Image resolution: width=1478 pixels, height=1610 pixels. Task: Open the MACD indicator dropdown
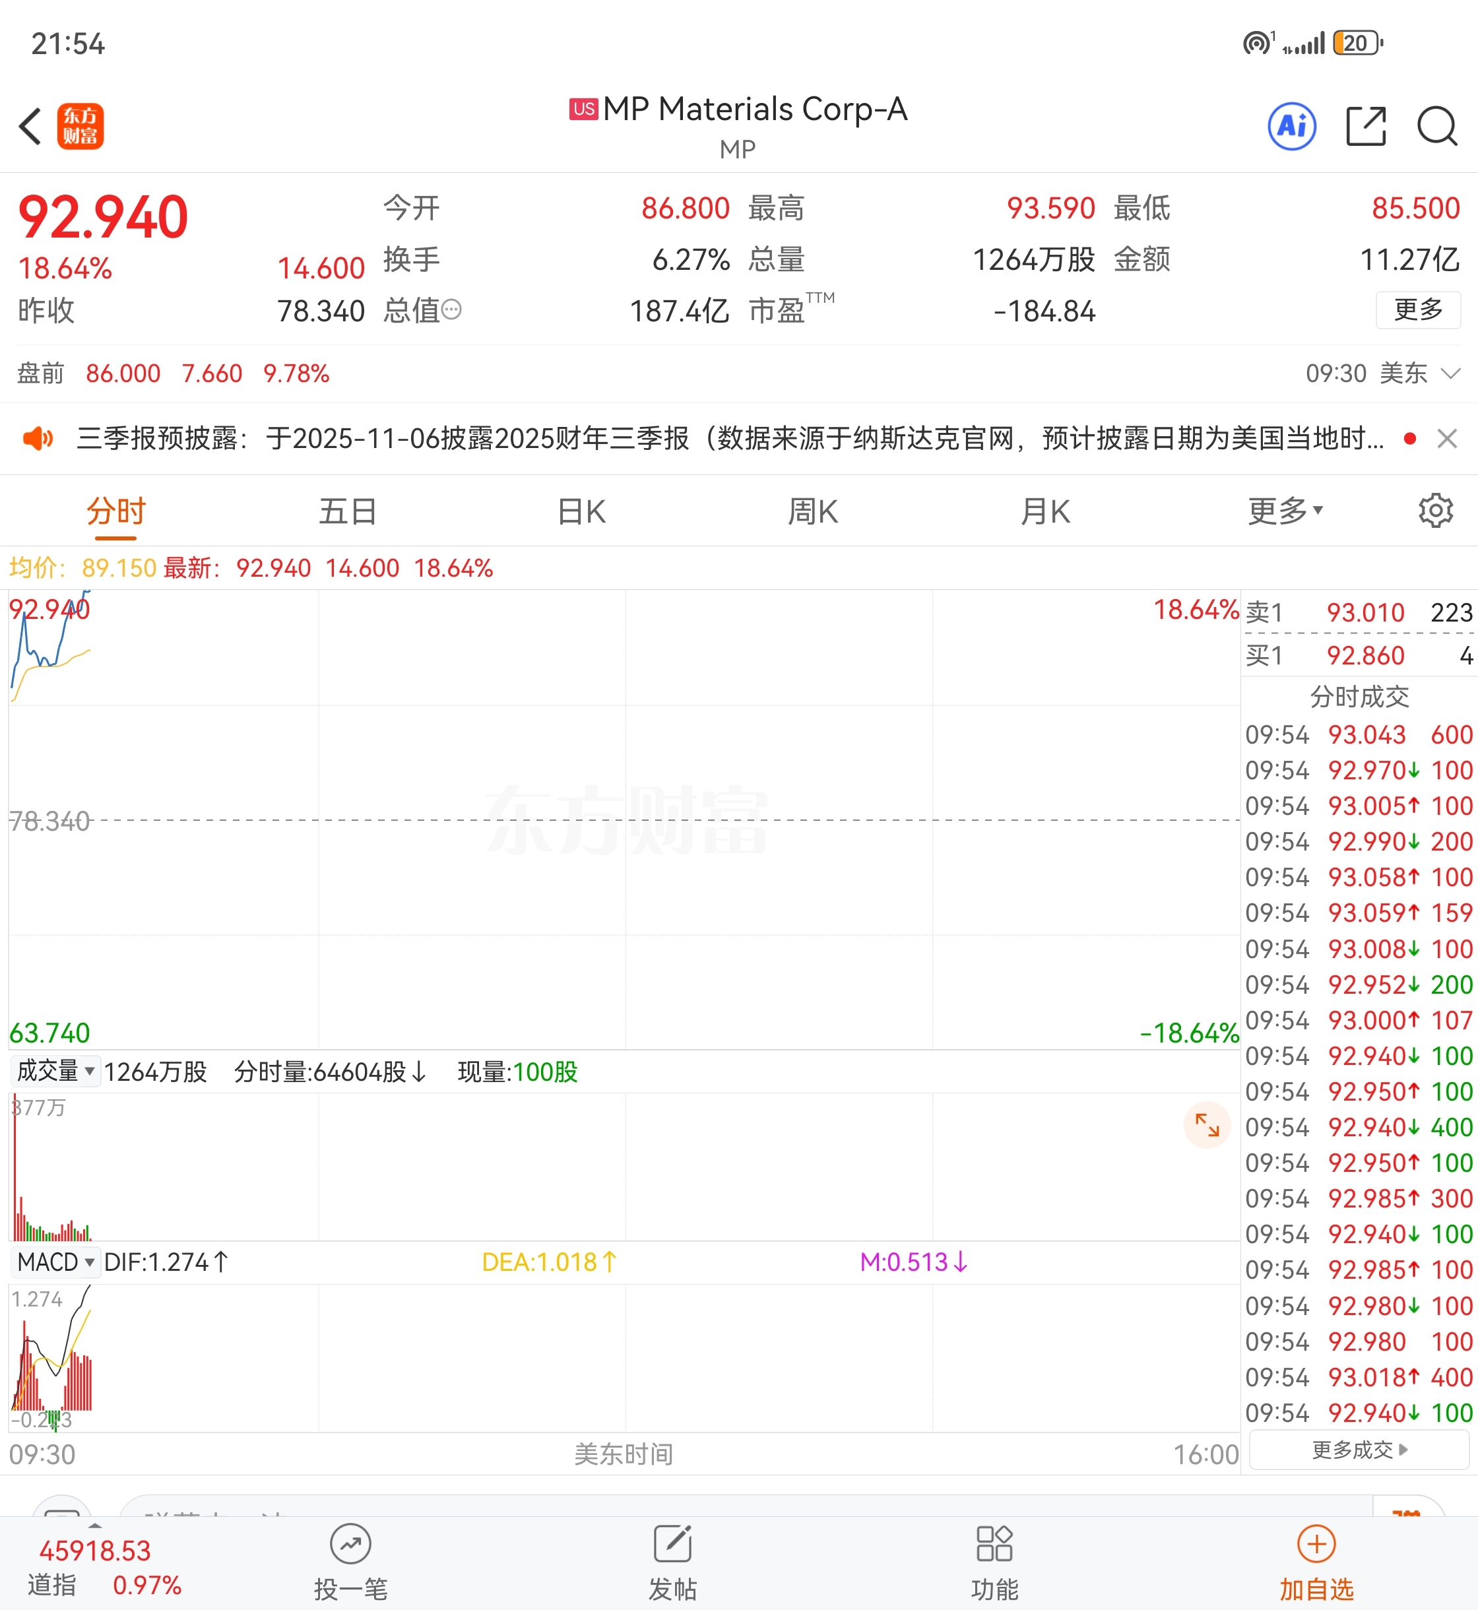pyautogui.click(x=56, y=1262)
